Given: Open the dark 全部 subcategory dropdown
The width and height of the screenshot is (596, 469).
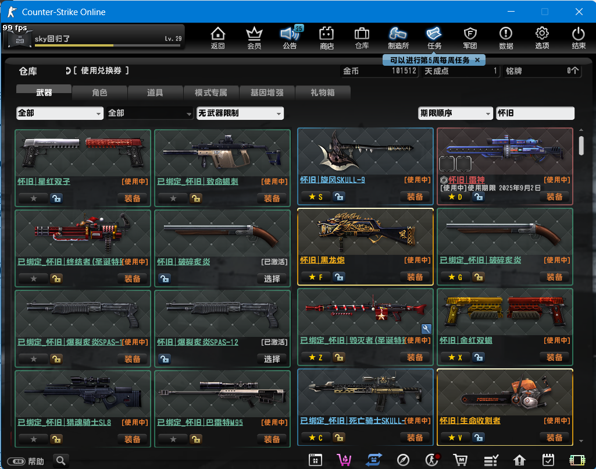Looking at the screenshot, I should (150, 113).
